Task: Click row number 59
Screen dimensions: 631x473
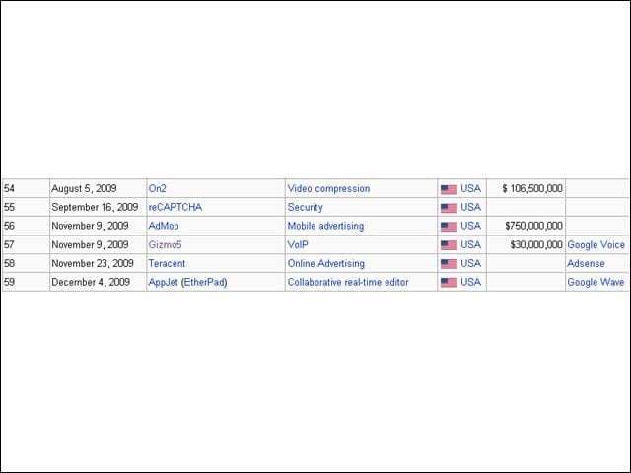Action: click(9, 282)
